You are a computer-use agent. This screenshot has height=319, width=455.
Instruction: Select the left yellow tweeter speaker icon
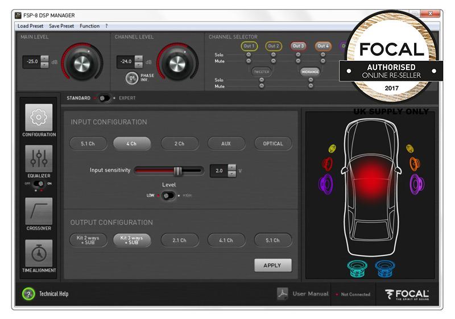(332, 148)
